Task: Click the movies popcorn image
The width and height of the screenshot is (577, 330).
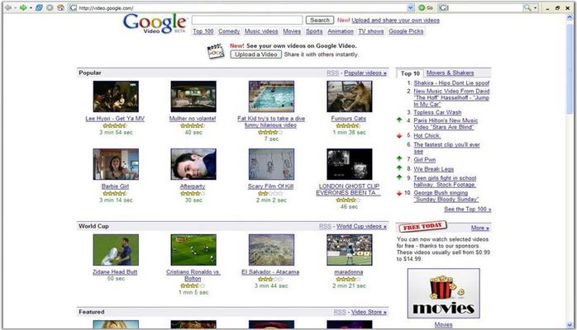Action: click(443, 293)
